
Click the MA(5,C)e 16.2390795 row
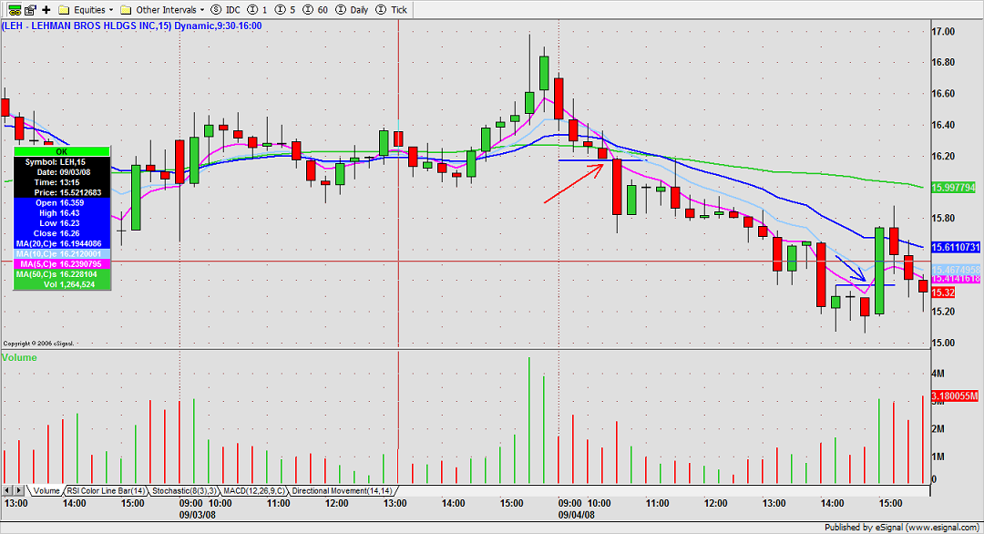tap(62, 264)
